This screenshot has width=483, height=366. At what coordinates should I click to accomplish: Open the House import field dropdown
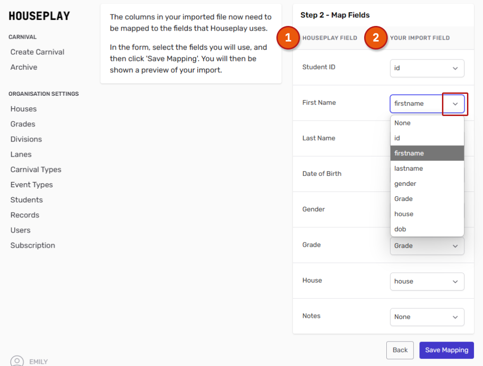[427, 282]
